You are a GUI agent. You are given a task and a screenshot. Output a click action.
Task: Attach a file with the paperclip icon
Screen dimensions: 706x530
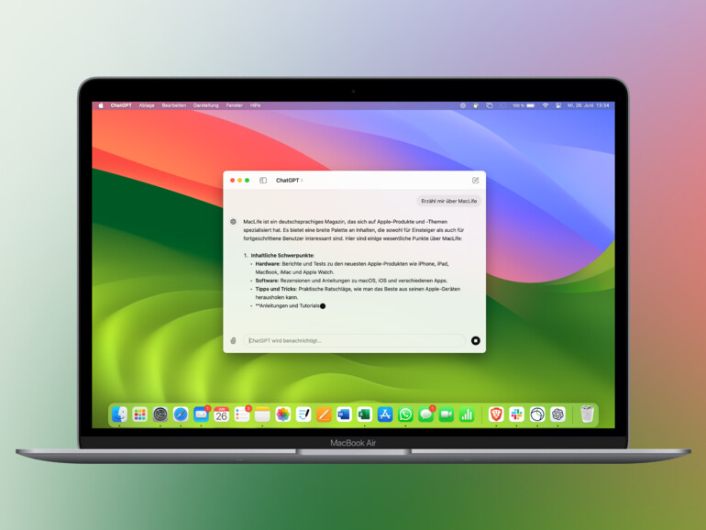click(233, 341)
